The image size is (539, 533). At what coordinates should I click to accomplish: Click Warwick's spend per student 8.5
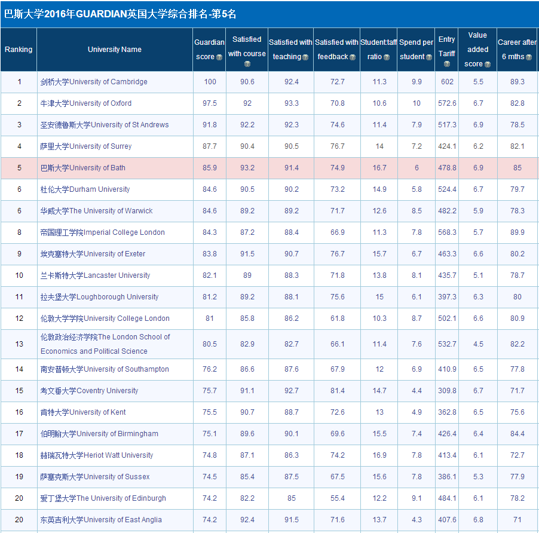click(x=416, y=211)
